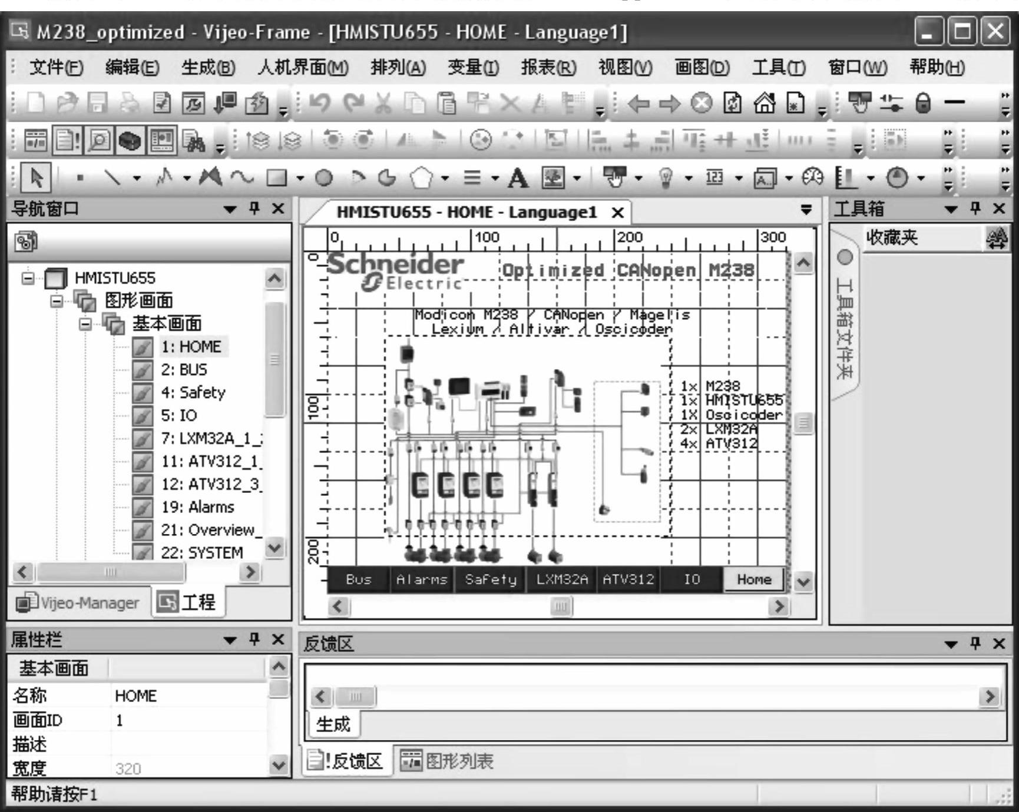Select the pie shape drawing tool
1019x812 pixels.
(387, 177)
